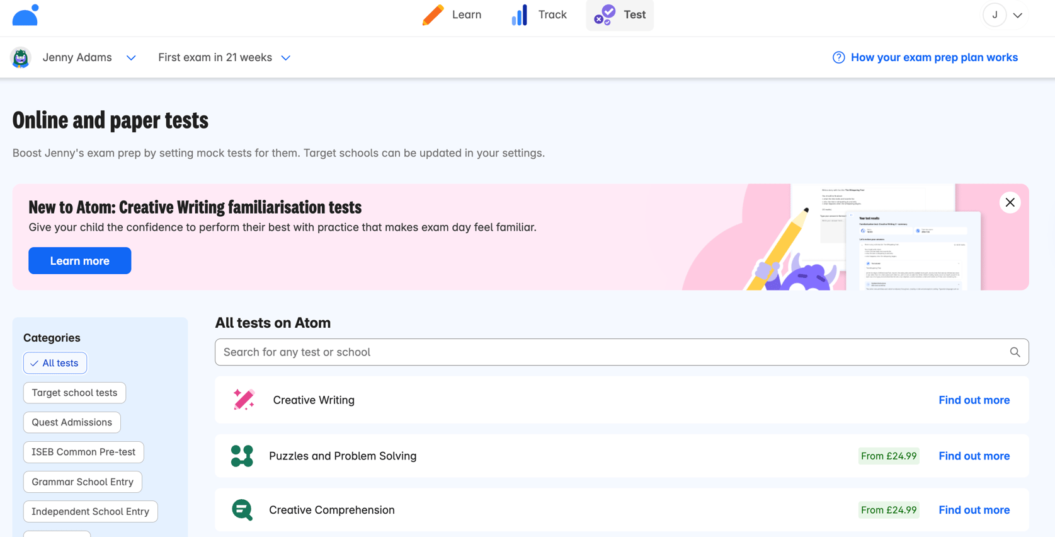Open the Creative Writing test row
The image size is (1055, 537).
tap(622, 400)
